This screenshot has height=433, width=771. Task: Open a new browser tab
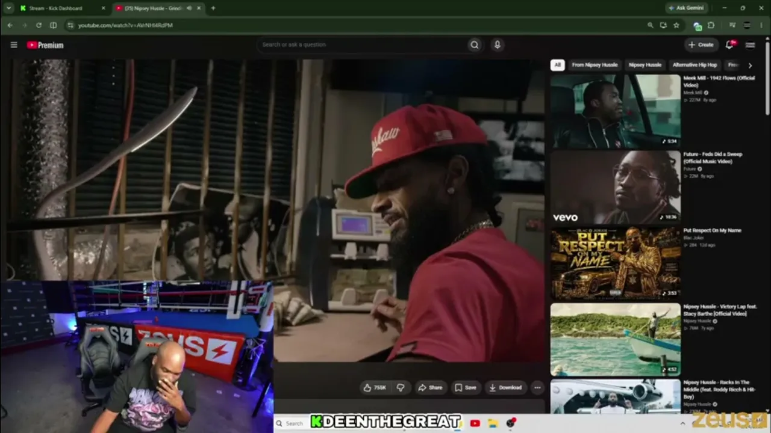pyautogui.click(x=213, y=8)
